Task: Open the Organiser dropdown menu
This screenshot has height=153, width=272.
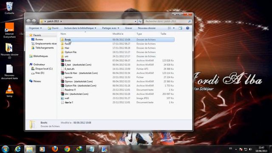Action: coord(35,28)
